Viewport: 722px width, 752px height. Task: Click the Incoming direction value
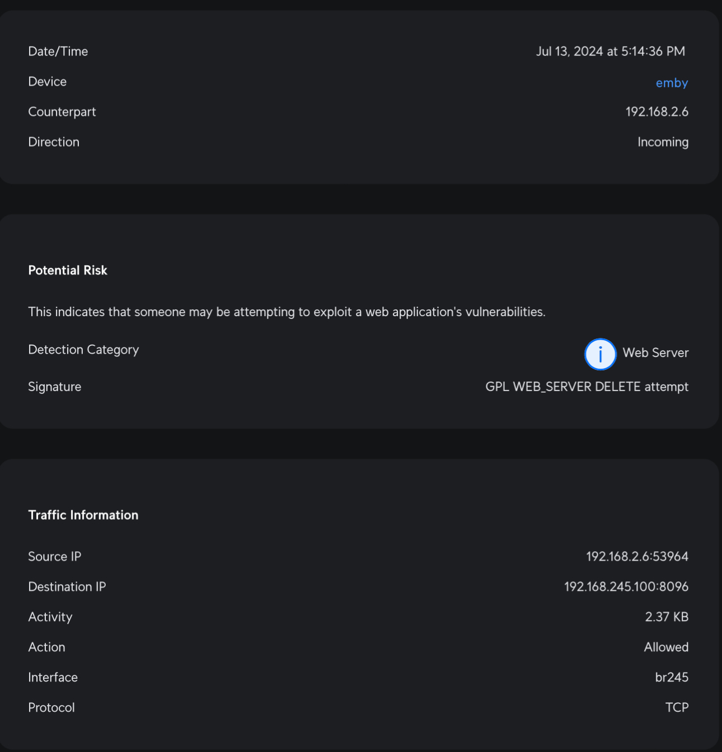(x=663, y=142)
